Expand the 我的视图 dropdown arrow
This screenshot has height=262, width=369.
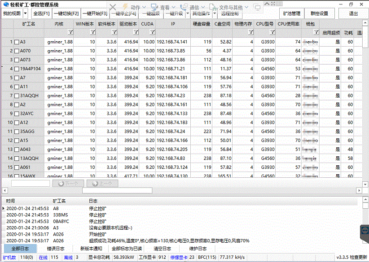25,13
